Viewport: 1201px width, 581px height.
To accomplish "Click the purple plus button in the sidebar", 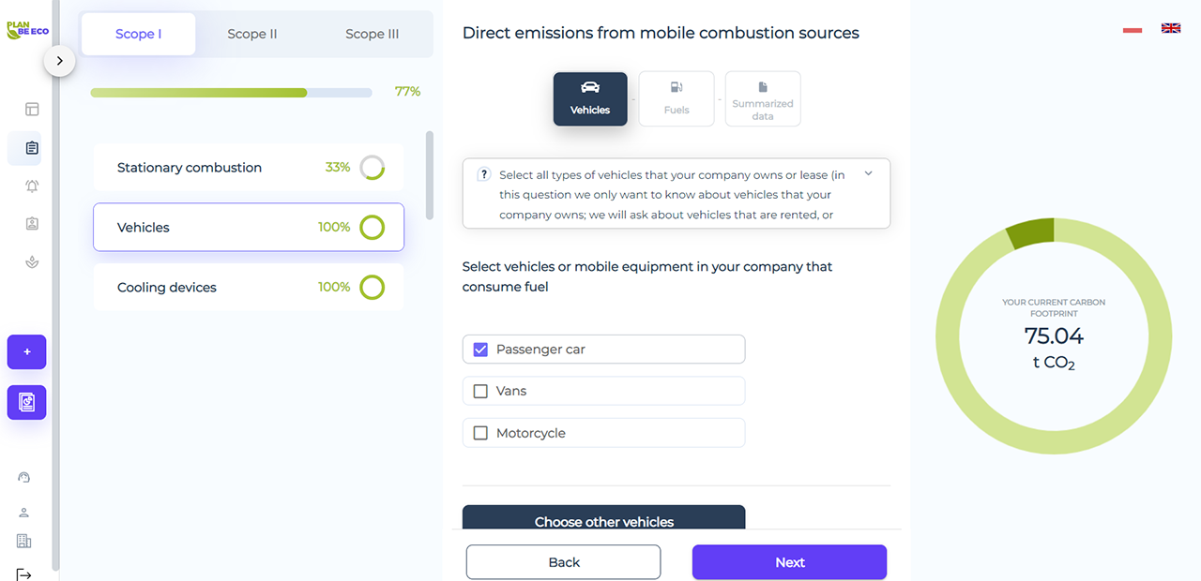I will (27, 351).
